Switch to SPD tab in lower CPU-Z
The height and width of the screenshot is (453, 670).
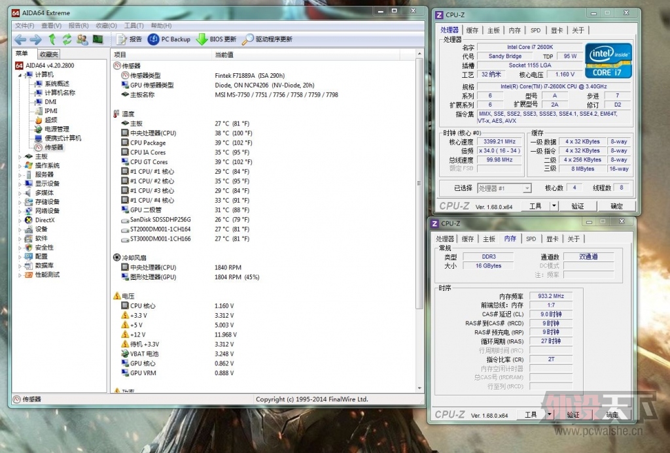click(x=531, y=239)
